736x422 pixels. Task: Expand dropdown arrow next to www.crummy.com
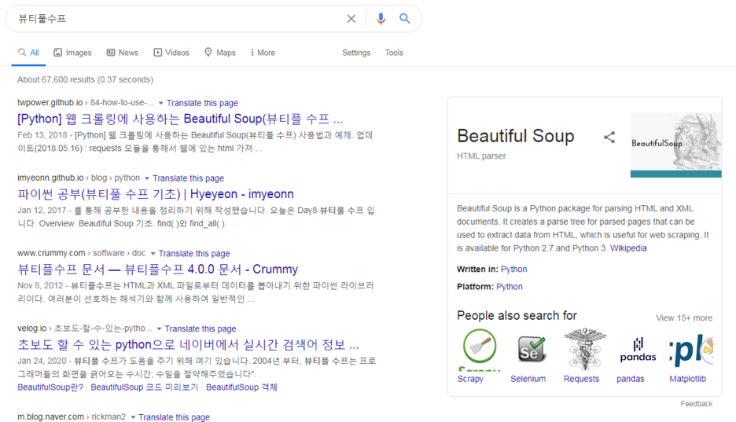(x=153, y=254)
